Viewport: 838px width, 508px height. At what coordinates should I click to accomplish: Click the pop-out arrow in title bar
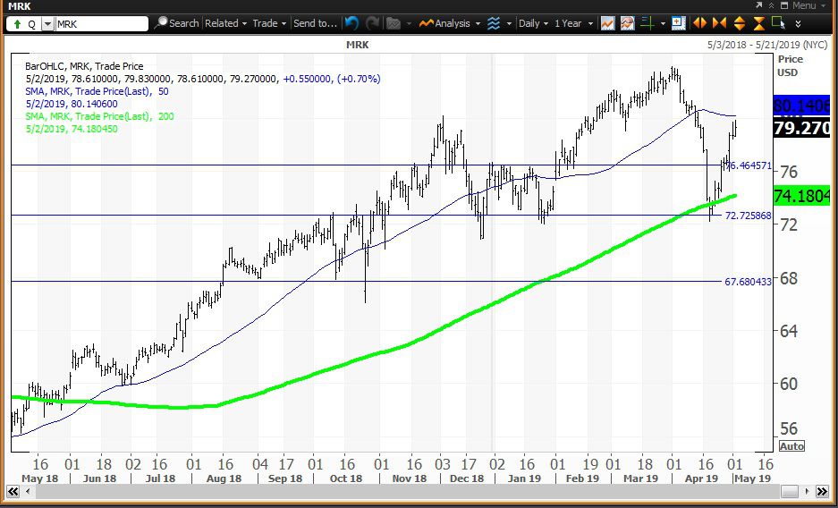[759, 5]
